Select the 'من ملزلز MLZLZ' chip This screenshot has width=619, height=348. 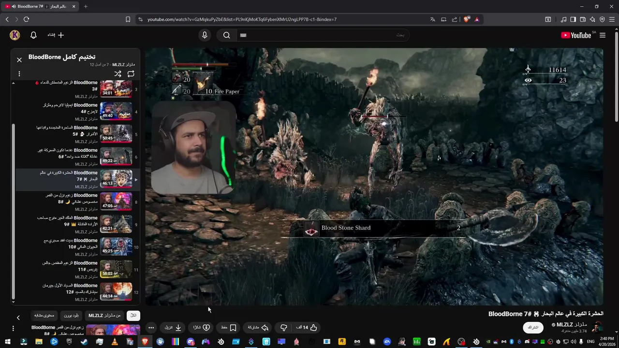[x=104, y=316]
